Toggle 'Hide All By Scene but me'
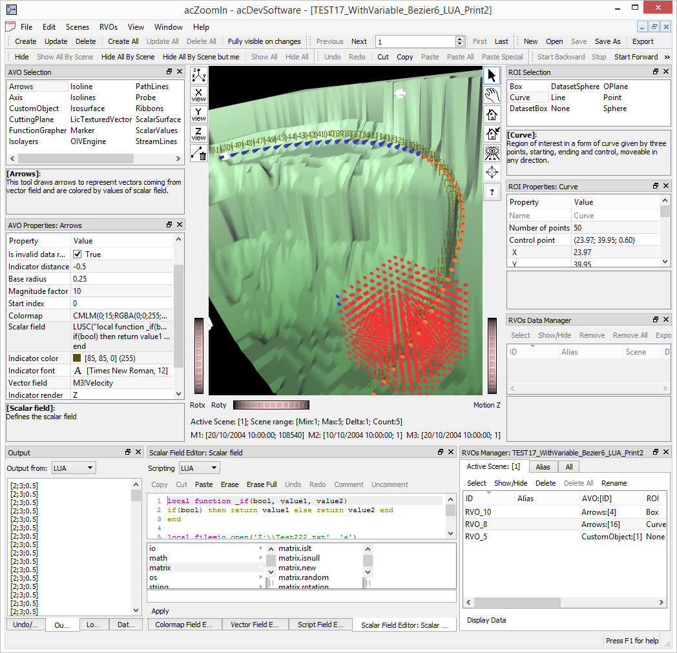This screenshot has width=677, height=653. point(201,57)
